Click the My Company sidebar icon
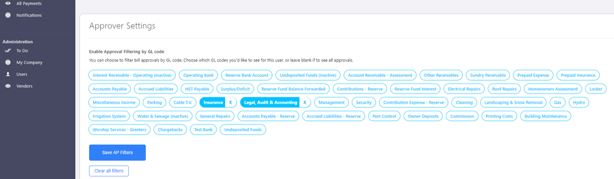This screenshot has height=179, width=614. [7, 62]
